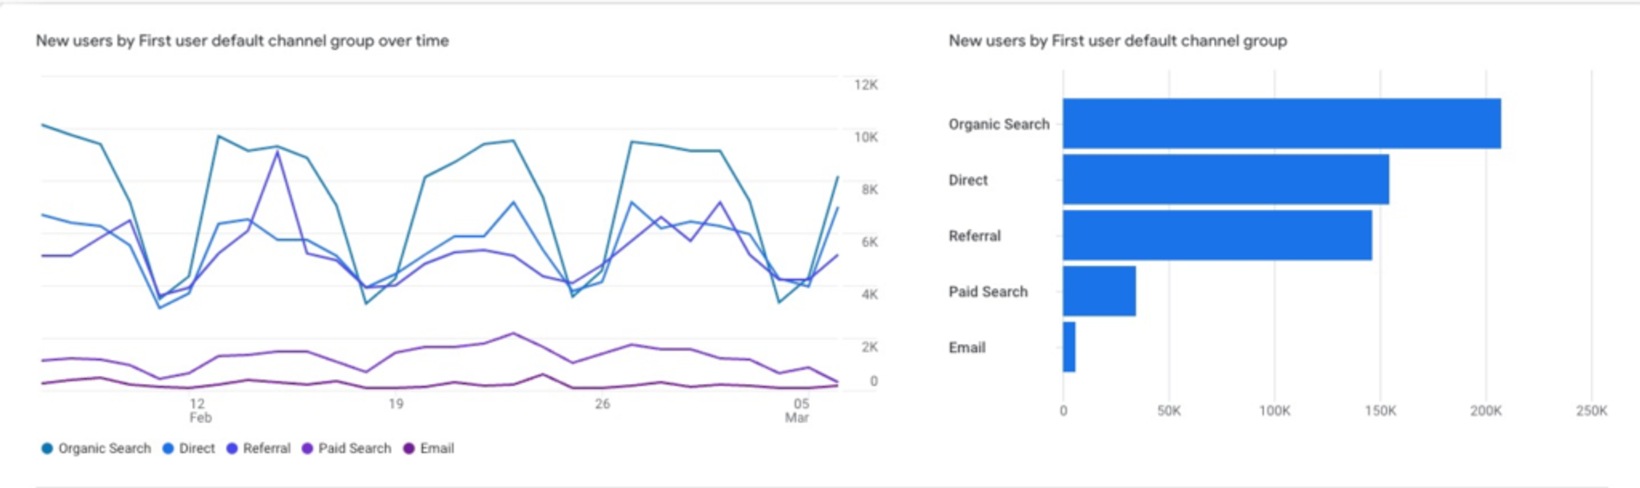This screenshot has height=488, width=1640.
Task: Click the 26 date axis marker
Action: (x=602, y=404)
